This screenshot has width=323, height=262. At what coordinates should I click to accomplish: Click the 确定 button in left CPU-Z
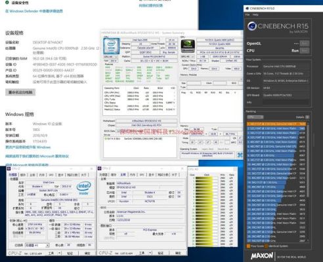point(87,253)
